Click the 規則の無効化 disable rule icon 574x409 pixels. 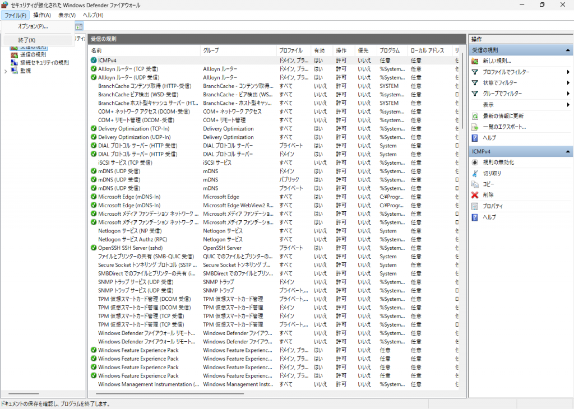475,162
